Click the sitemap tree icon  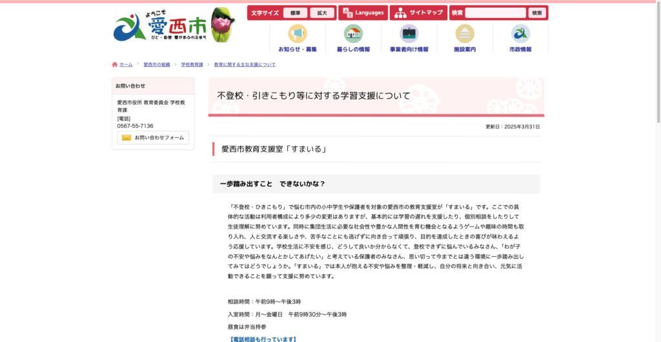click(400, 13)
